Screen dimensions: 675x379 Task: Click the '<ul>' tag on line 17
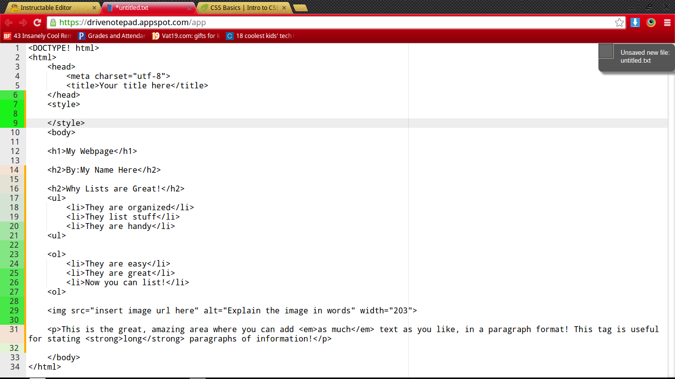point(57,198)
